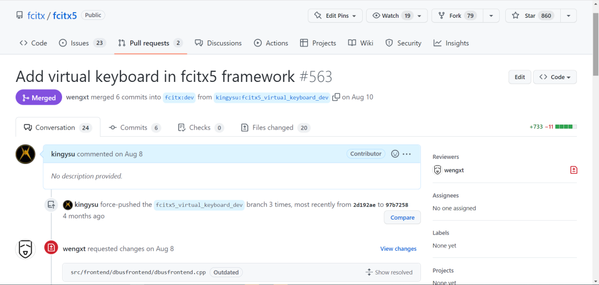Image resolution: width=599 pixels, height=285 pixels.
Task: Open kingysu profile link in comment header
Action: point(63,154)
